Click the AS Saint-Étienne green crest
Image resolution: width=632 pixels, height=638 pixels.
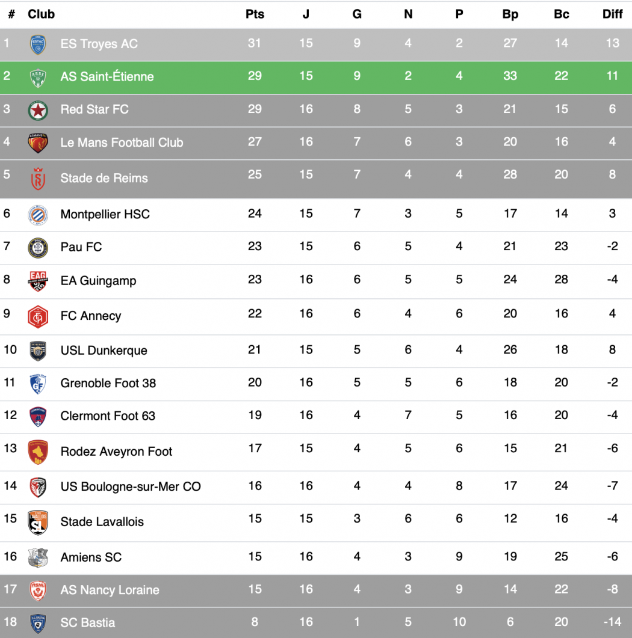point(38,78)
